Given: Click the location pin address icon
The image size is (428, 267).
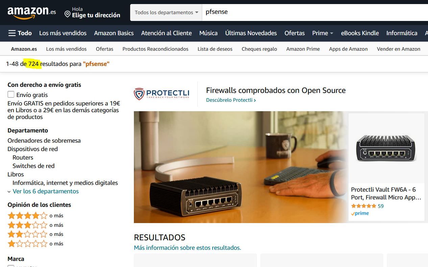Looking at the screenshot, I should (68, 15).
